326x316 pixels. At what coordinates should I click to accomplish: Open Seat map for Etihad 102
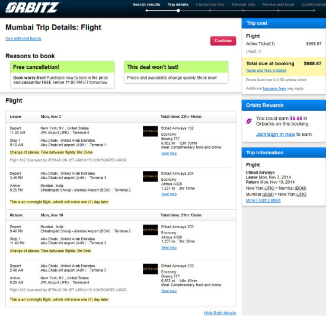(x=169, y=154)
